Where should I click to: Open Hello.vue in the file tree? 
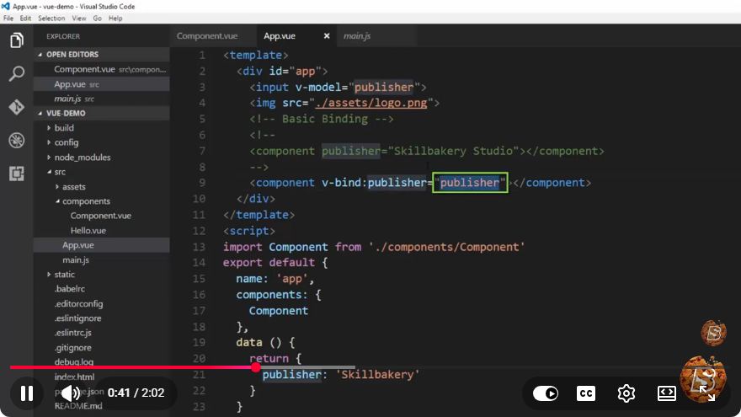[x=88, y=230]
